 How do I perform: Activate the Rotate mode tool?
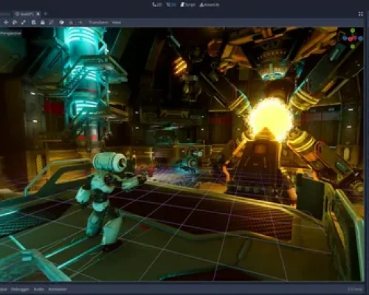15,22
